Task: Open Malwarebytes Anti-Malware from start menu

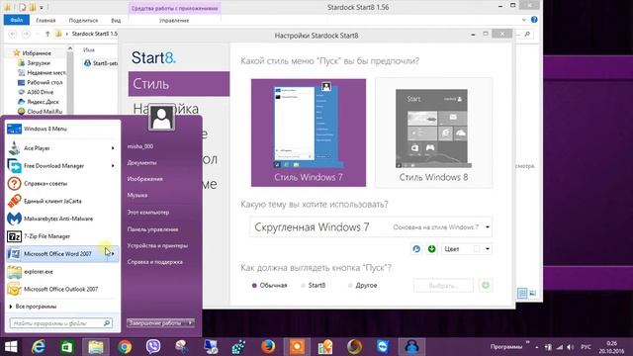Action: pyautogui.click(x=62, y=219)
